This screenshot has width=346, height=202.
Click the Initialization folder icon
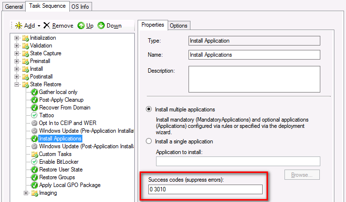(x=26, y=38)
